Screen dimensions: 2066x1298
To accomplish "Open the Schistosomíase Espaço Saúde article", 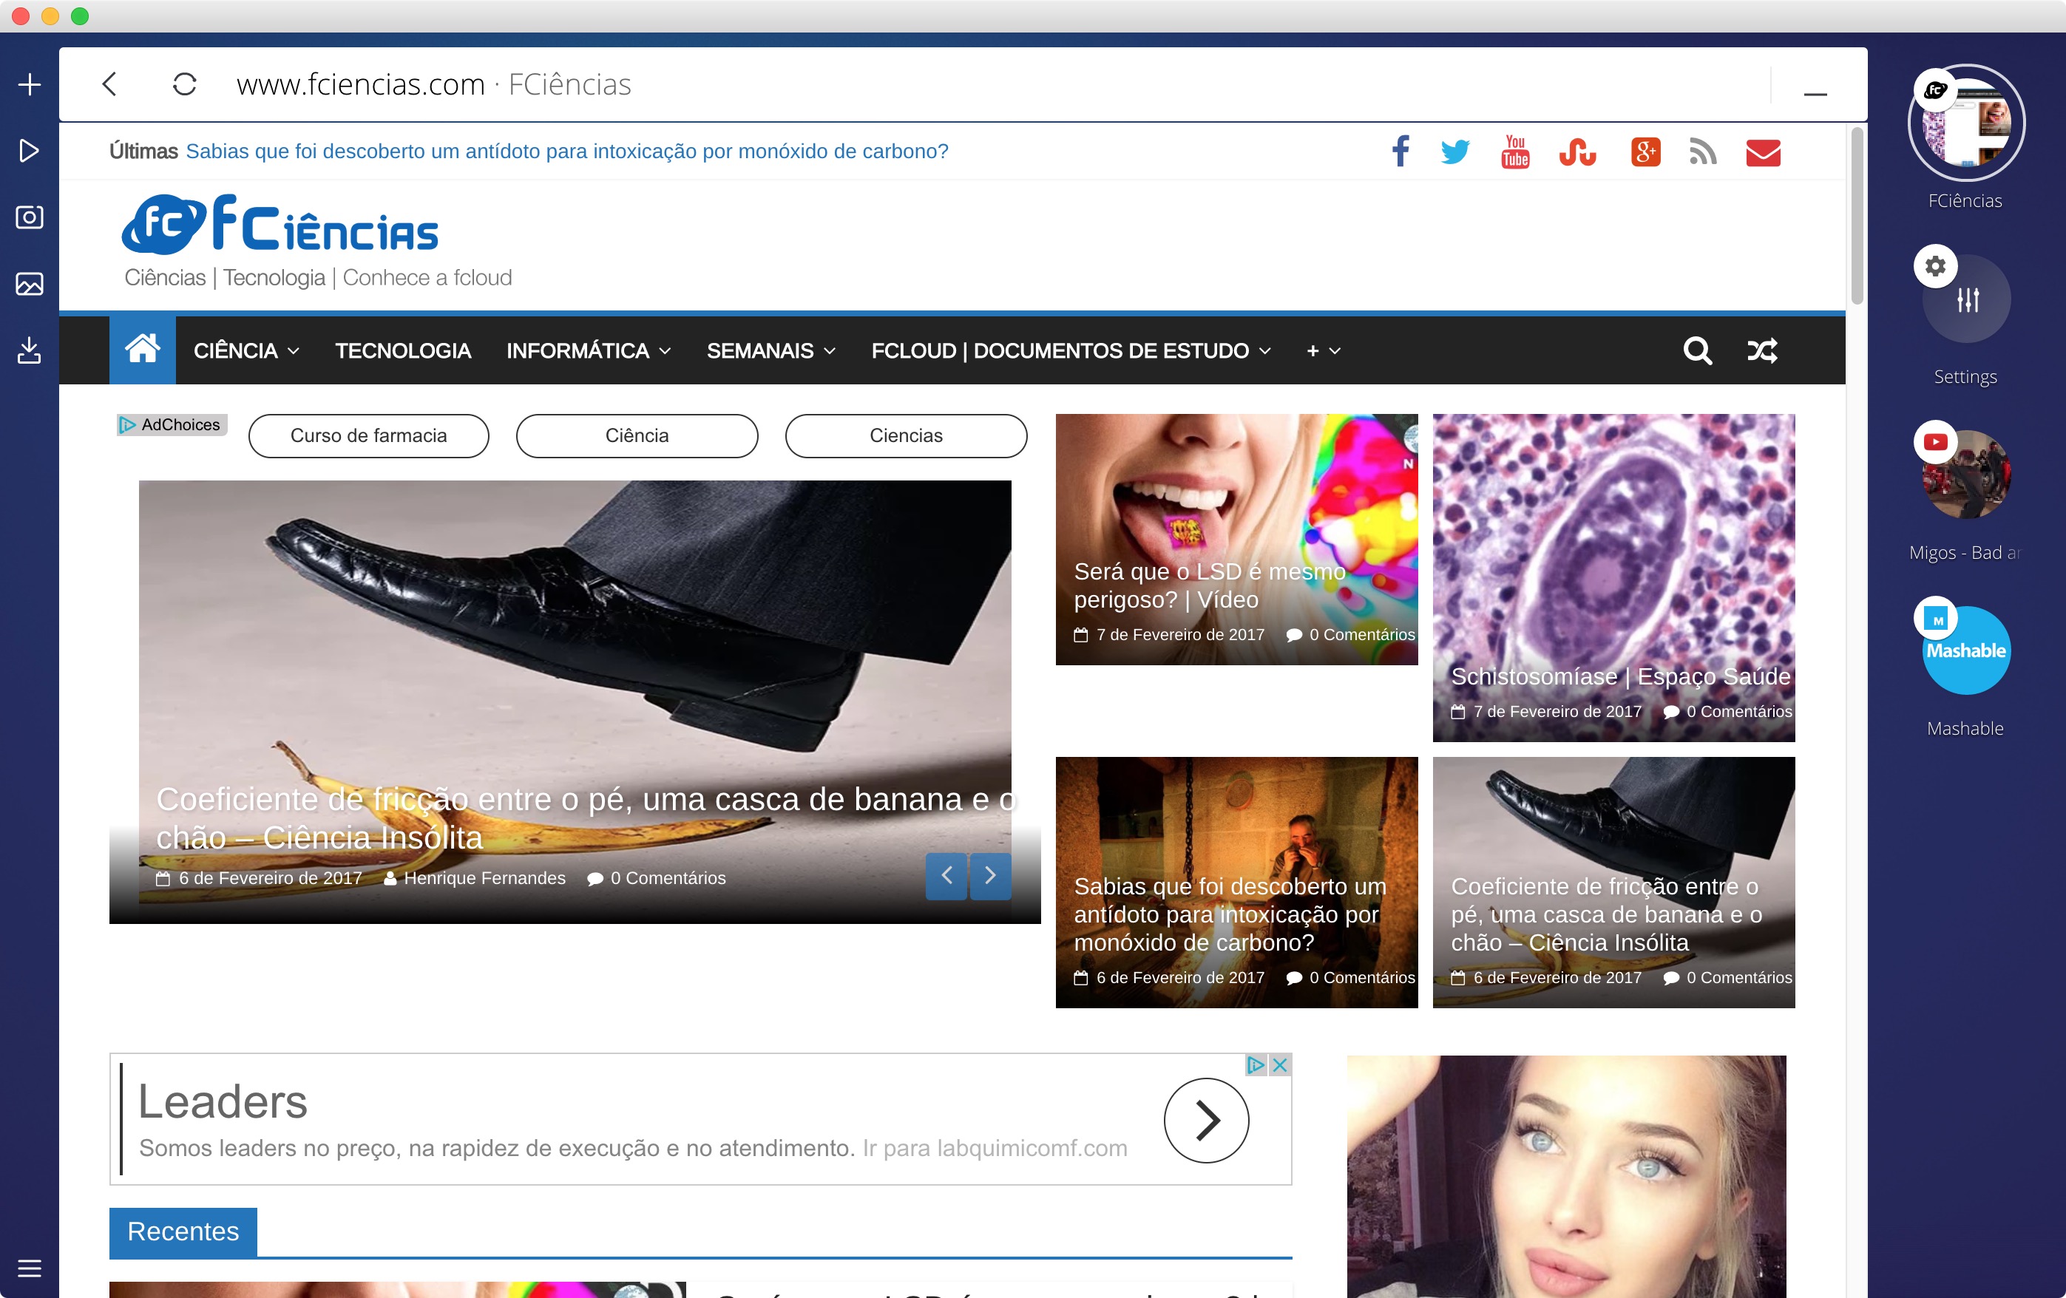I will pyautogui.click(x=1614, y=577).
